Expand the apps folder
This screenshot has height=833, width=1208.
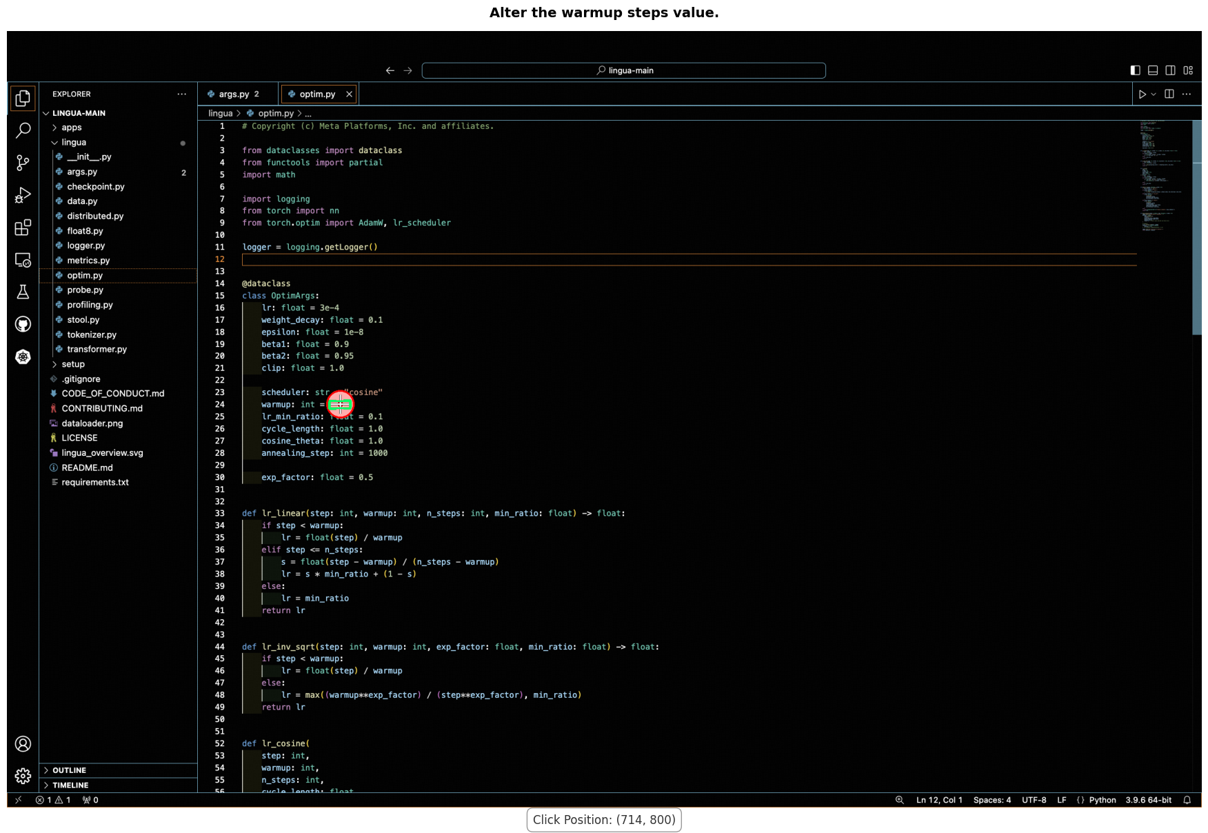[72, 128]
